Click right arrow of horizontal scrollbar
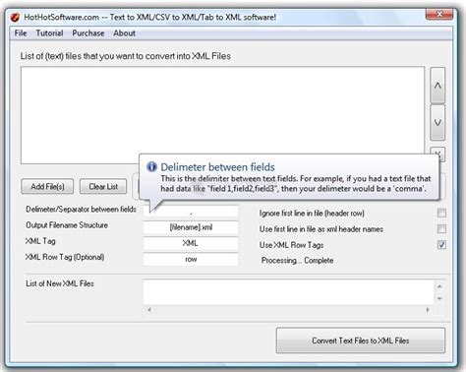The width and height of the screenshot is (466, 372). coord(428,309)
